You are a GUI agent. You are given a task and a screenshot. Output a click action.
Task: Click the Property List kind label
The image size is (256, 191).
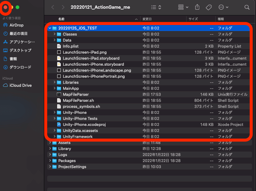[229, 46]
